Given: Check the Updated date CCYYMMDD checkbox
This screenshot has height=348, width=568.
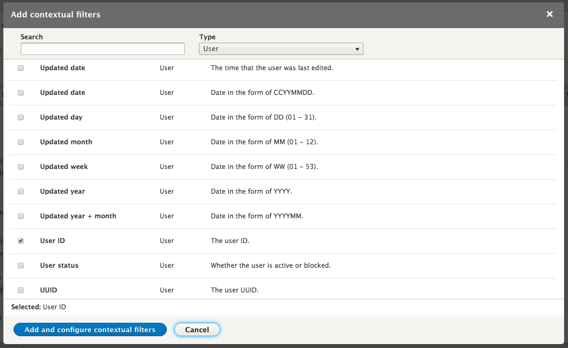Looking at the screenshot, I should [x=21, y=93].
